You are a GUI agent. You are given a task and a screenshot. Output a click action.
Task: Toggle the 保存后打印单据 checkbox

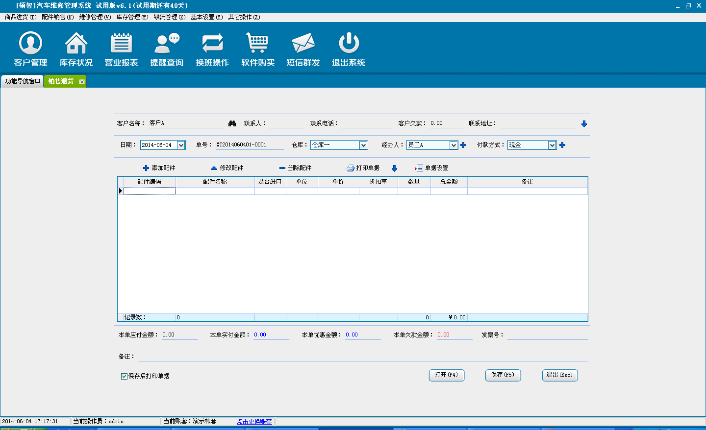(124, 376)
